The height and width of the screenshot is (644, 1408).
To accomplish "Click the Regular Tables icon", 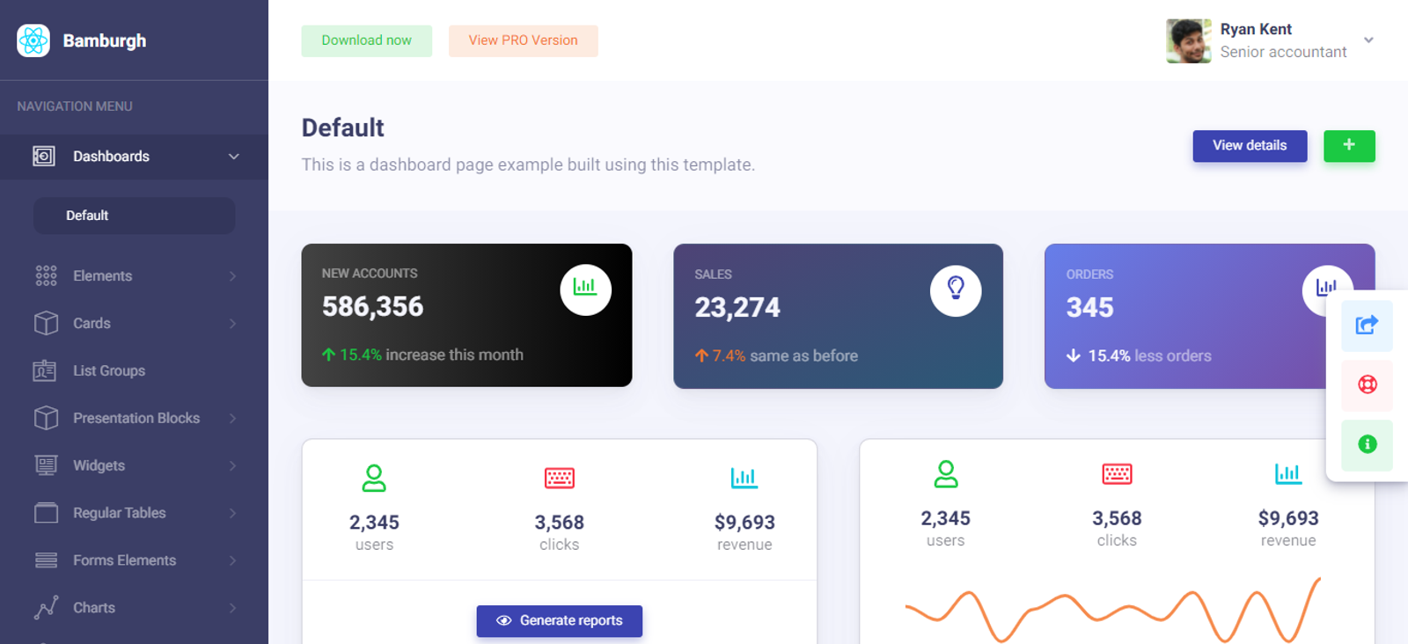I will (46, 513).
